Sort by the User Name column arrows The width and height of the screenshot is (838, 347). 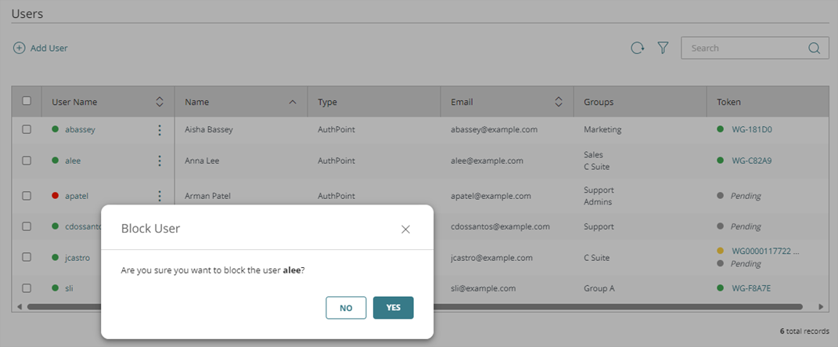160,102
